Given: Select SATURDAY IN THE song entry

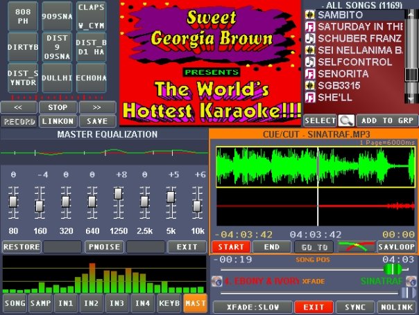Looking at the screenshot, I should tap(359, 26).
